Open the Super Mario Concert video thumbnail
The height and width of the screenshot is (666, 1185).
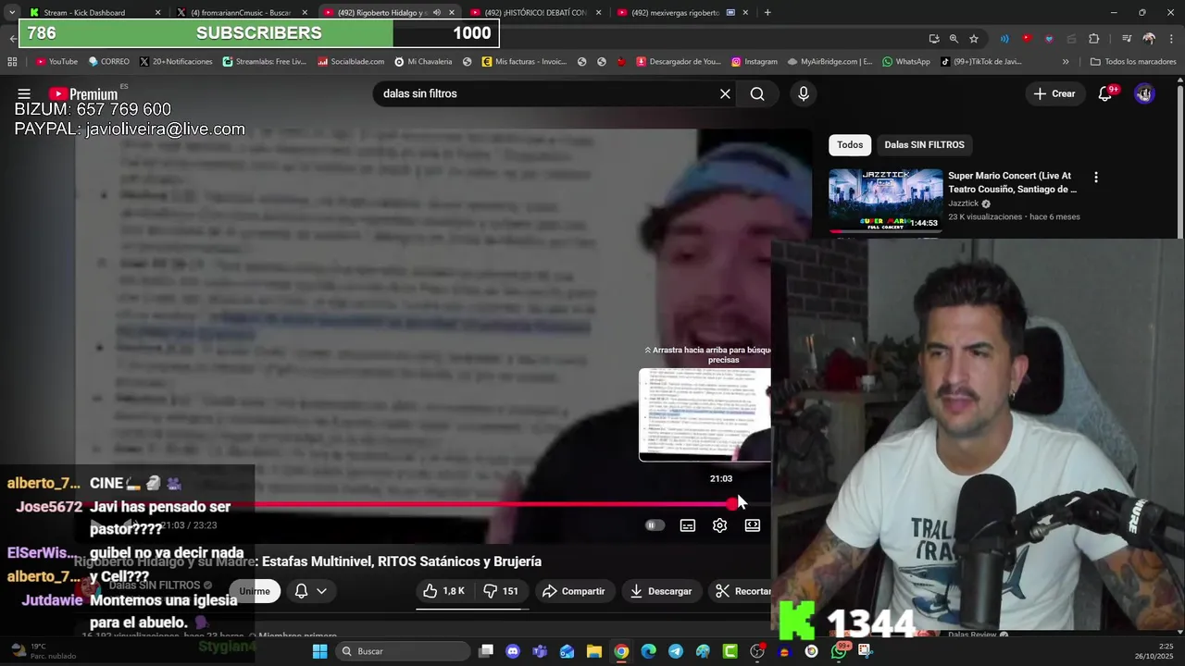(x=885, y=200)
